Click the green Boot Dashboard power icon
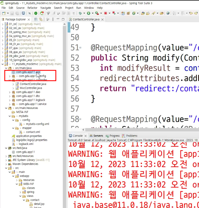 36,13
